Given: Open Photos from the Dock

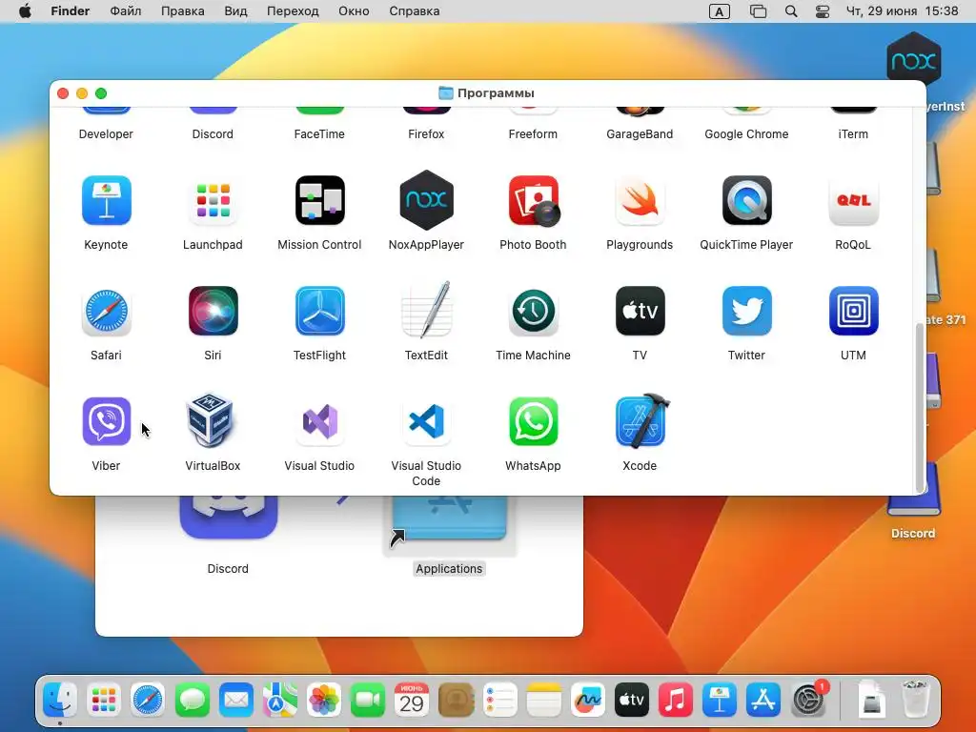Looking at the screenshot, I should coord(324,701).
